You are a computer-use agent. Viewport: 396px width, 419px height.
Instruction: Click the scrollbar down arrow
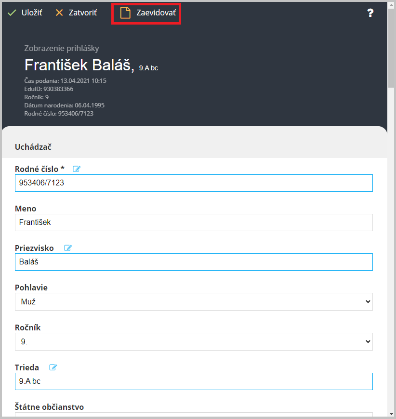click(x=392, y=414)
